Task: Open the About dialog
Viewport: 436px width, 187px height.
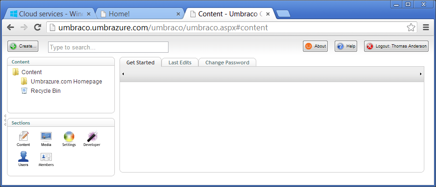Action: point(316,47)
